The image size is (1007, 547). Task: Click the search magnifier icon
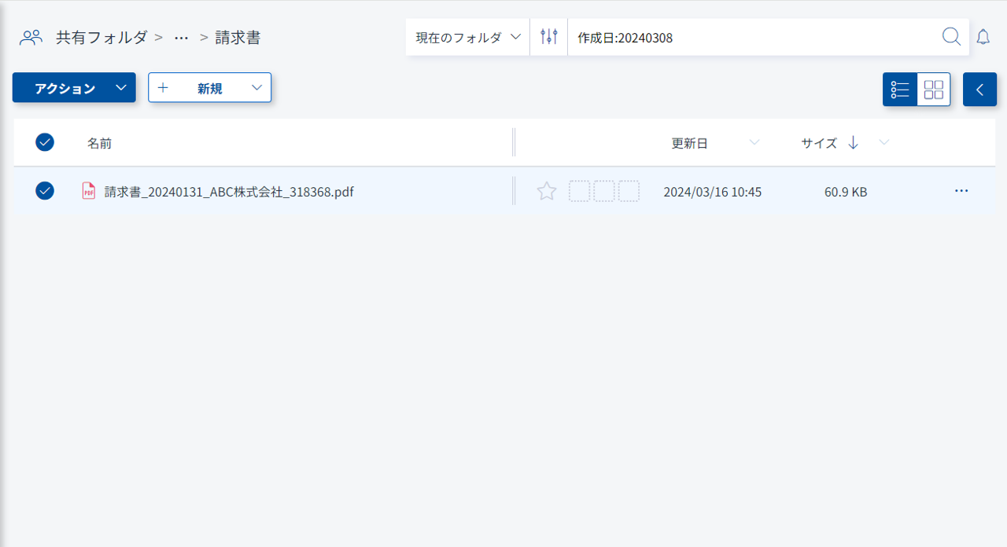[x=951, y=37]
